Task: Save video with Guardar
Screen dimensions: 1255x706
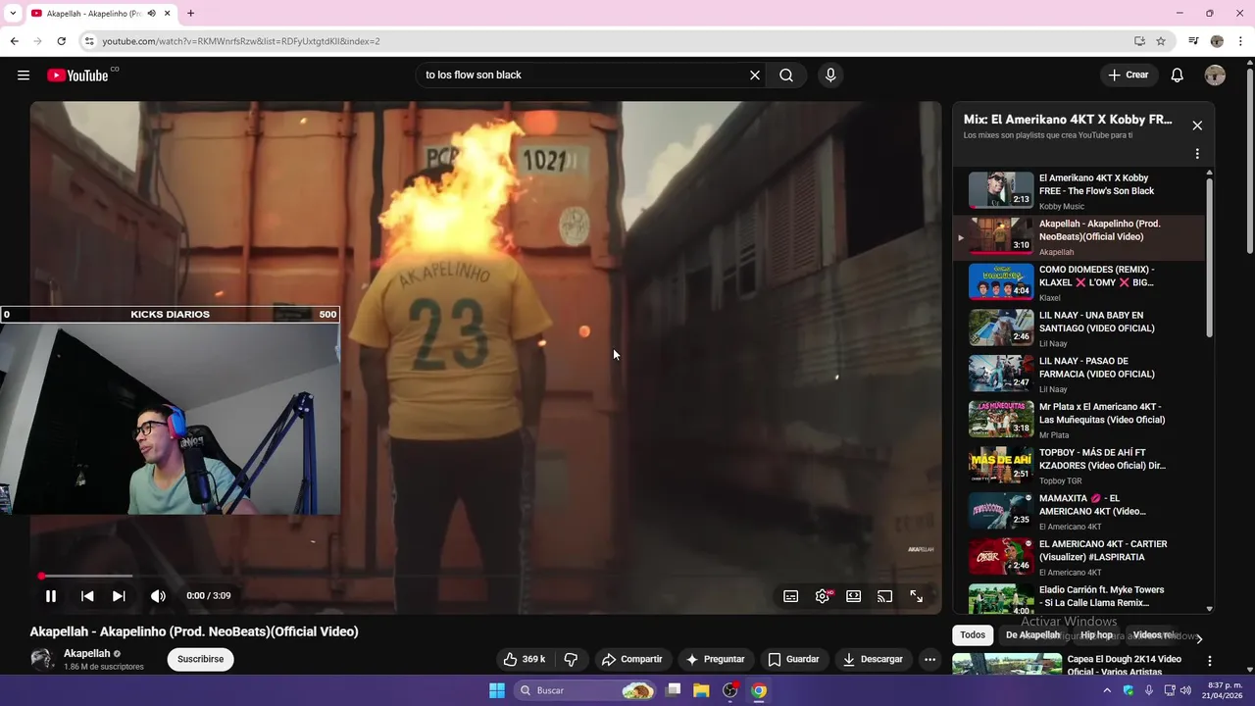Action: [x=793, y=659]
